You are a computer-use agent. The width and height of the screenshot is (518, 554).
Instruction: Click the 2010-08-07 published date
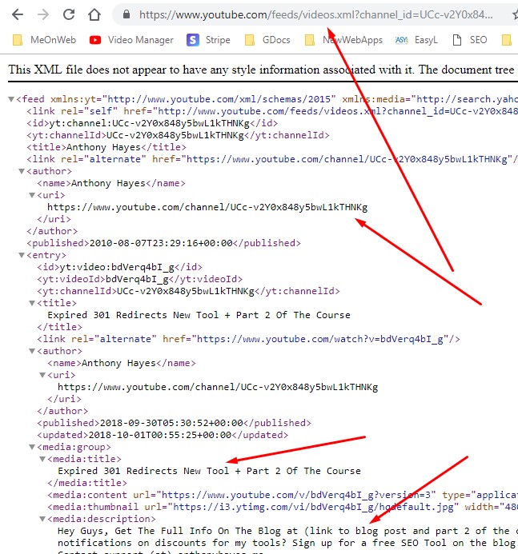[x=161, y=243]
